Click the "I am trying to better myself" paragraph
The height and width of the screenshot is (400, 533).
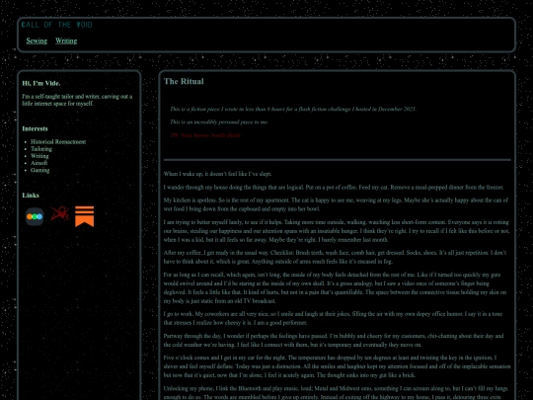click(x=337, y=231)
